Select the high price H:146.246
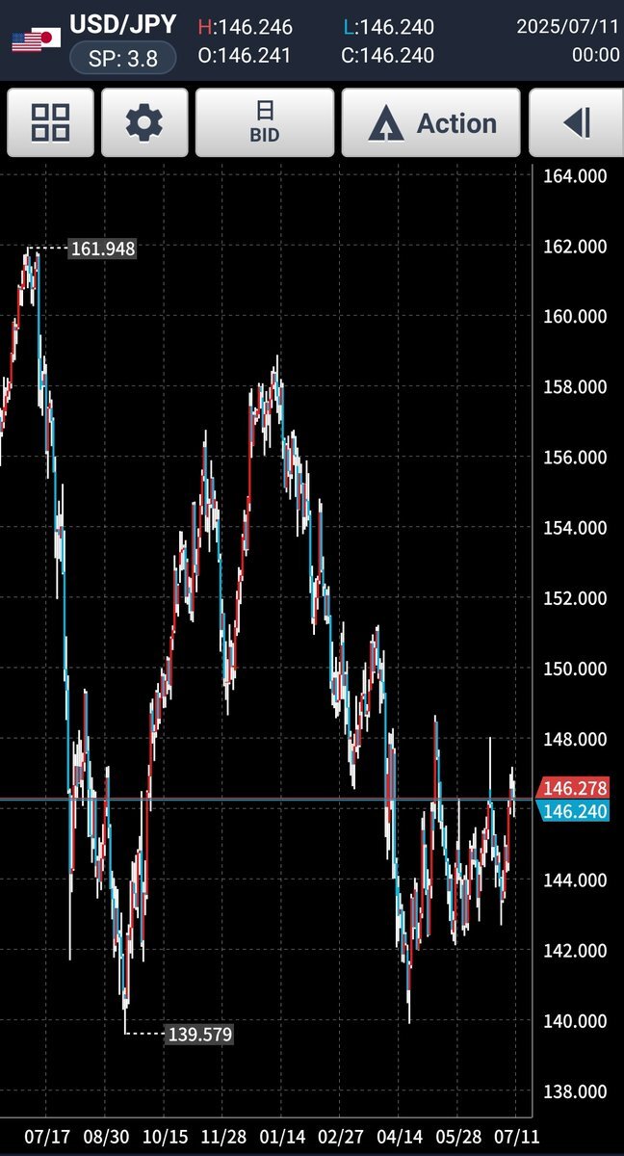The image size is (624, 1156). [x=245, y=27]
